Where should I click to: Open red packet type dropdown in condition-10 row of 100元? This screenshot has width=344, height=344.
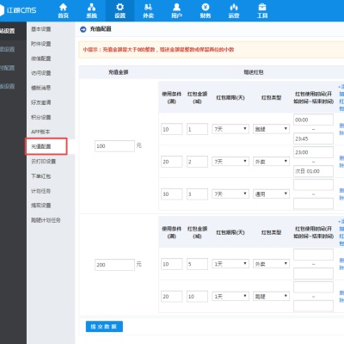(x=271, y=129)
